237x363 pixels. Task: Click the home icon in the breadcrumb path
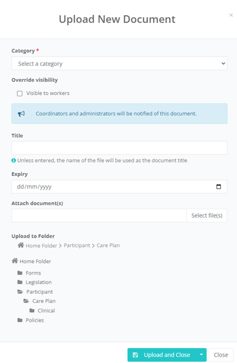tap(21, 245)
